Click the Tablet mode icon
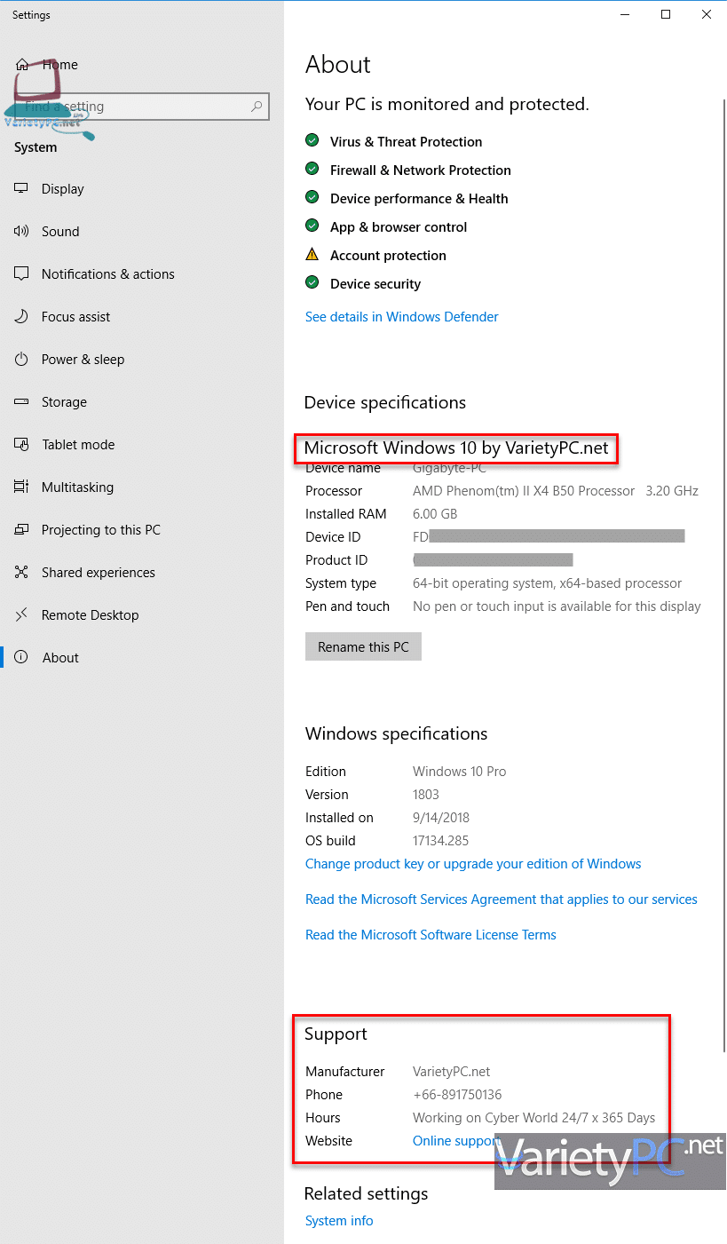Viewport: 727px width, 1244px height. (22, 445)
